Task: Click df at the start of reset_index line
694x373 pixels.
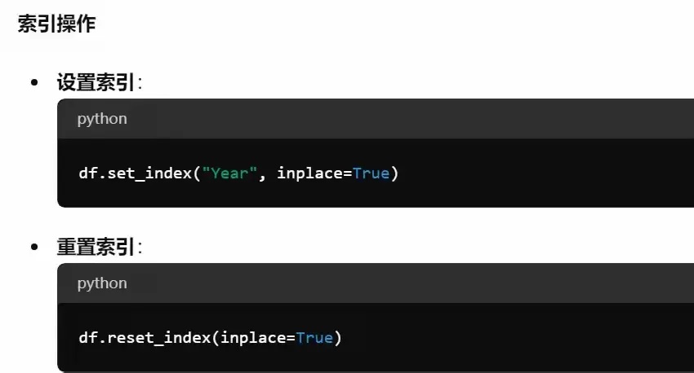Action: [x=87, y=337]
